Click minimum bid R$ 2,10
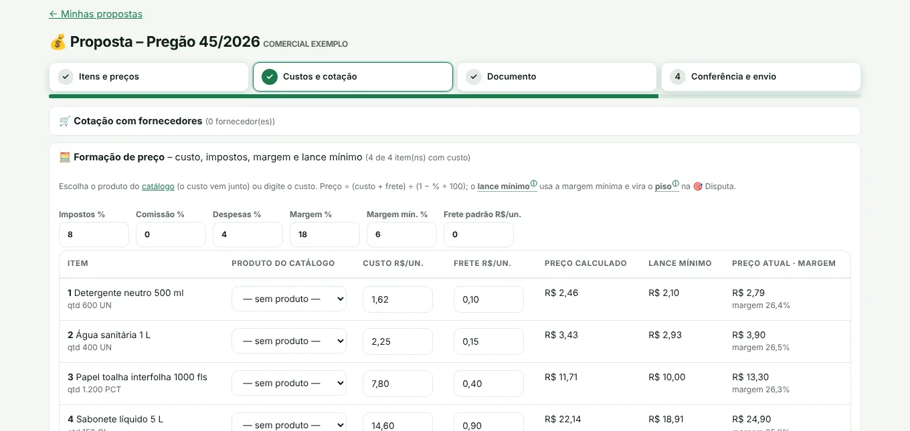The height and width of the screenshot is (431, 910). [664, 293]
